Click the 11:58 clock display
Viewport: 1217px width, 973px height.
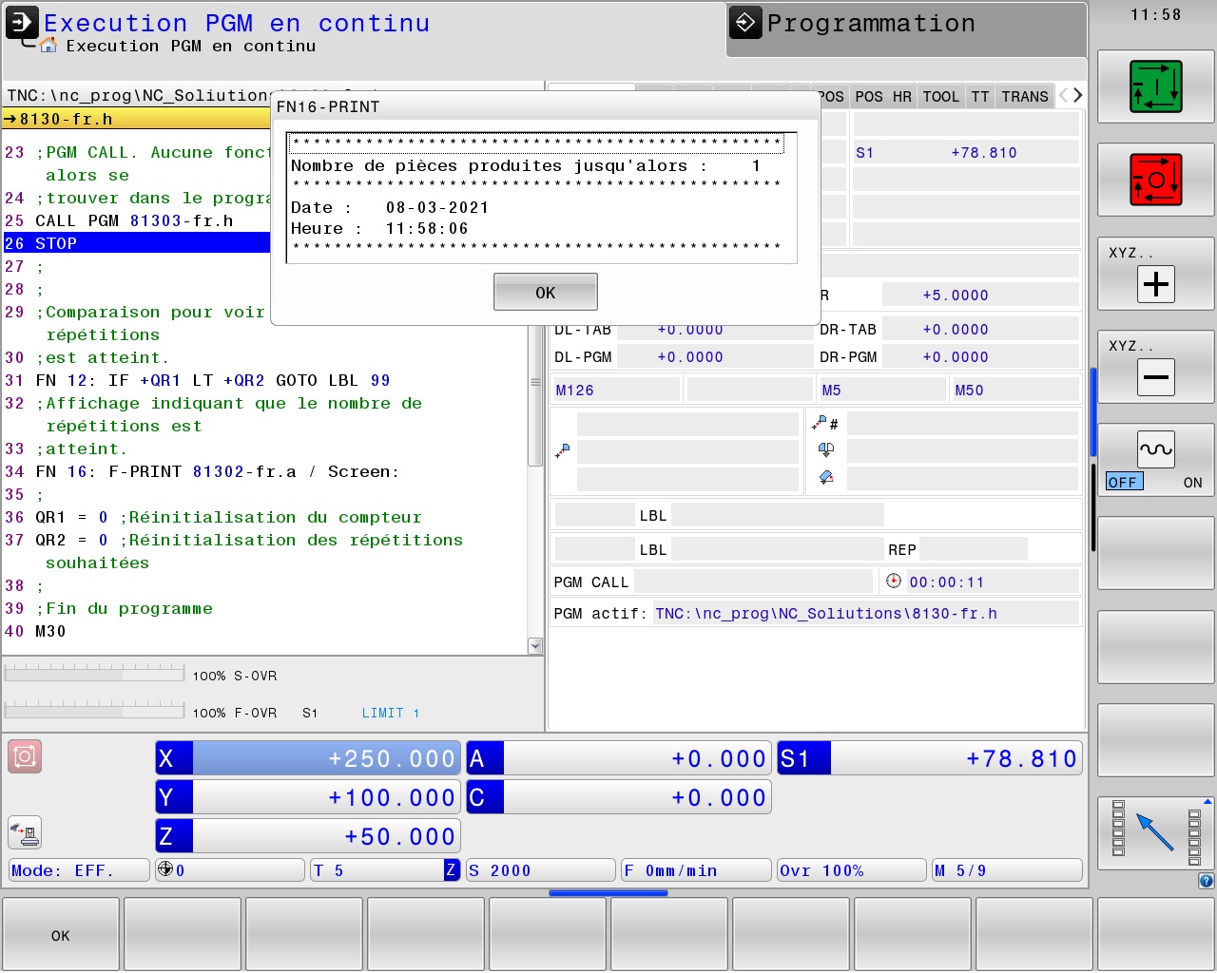pos(1155,14)
